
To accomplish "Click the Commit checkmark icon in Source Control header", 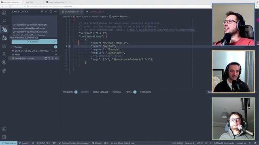I will tap(46, 12).
